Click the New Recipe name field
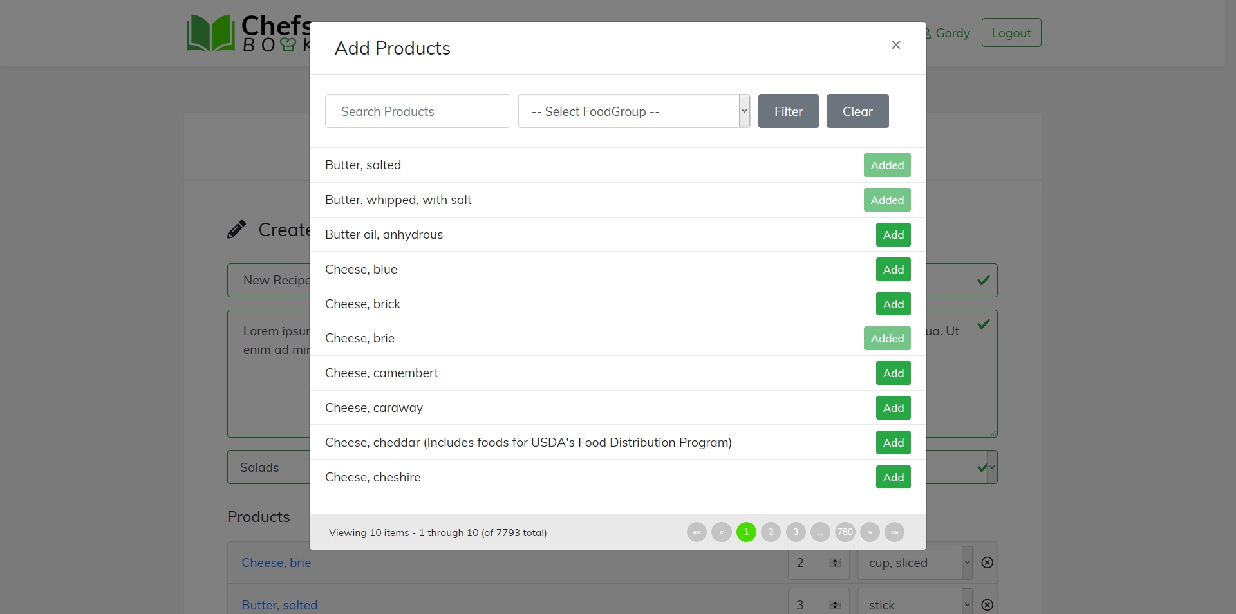This screenshot has height=614, width=1236. tap(268, 280)
